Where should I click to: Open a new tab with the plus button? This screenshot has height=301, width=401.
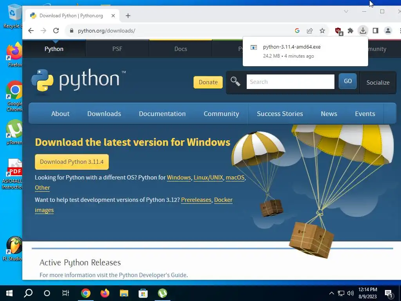[128, 16]
